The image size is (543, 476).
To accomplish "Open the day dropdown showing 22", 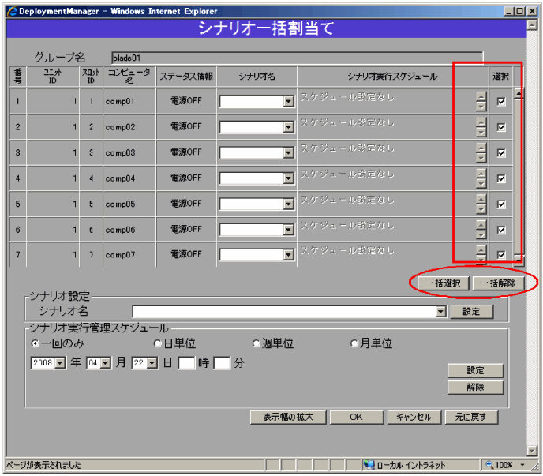I will tap(152, 363).
